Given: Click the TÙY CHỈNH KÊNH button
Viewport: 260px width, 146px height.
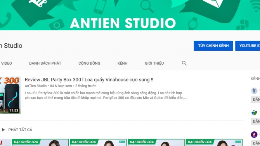Looking at the screenshot, I should pyautogui.click(x=213, y=46).
